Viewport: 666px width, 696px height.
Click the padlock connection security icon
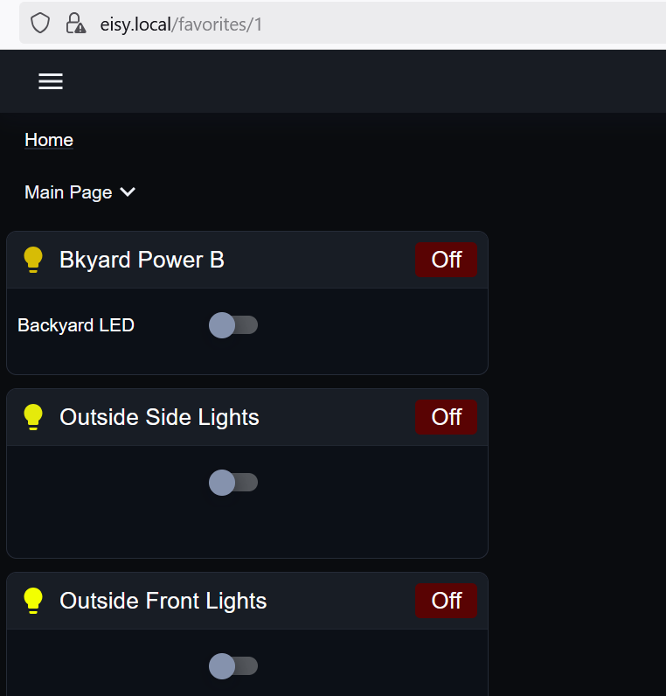click(75, 23)
